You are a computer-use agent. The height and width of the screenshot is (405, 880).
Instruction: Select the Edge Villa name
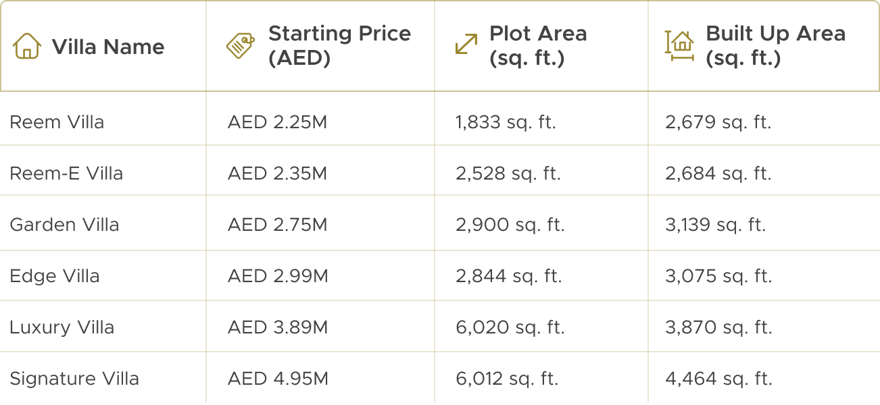(x=55, y=276)
